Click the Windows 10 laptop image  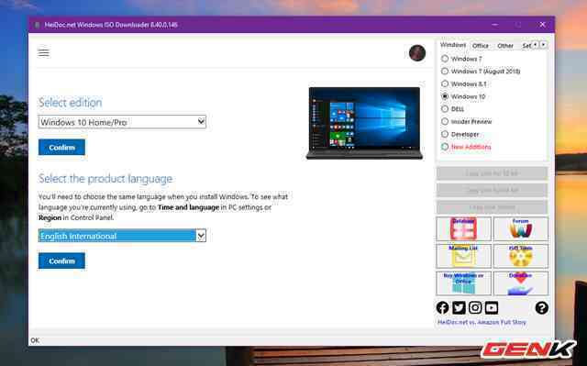(364, 123)
